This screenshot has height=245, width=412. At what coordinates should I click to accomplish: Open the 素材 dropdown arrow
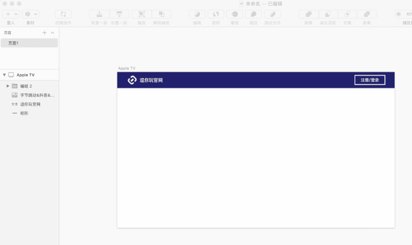35,14
